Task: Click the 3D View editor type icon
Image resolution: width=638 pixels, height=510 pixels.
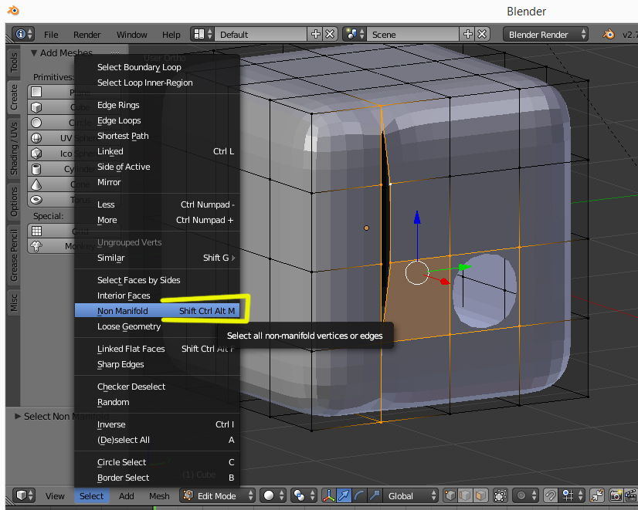Action: pos(25,495)
